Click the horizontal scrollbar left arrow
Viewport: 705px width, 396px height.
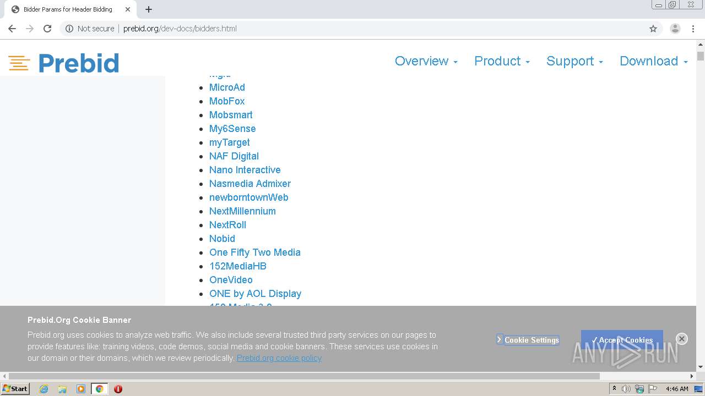[5, 376]
